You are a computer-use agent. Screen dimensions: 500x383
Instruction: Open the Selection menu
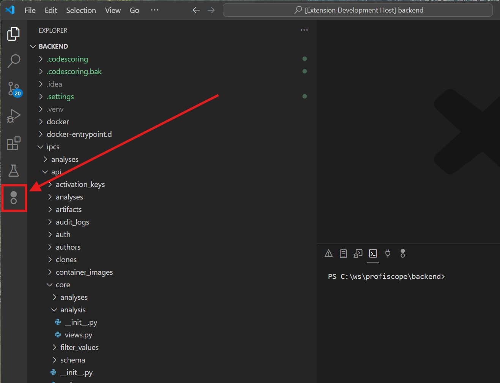81,10
